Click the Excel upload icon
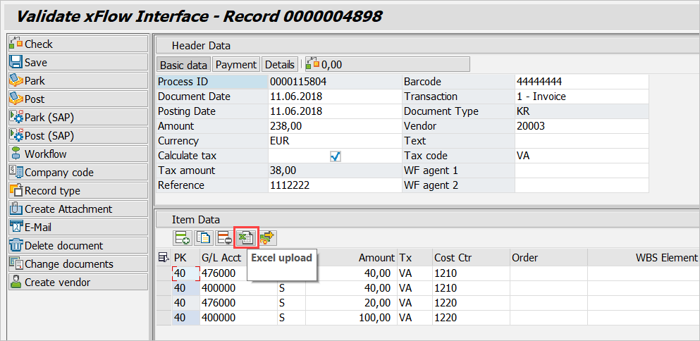 point(247,238)
